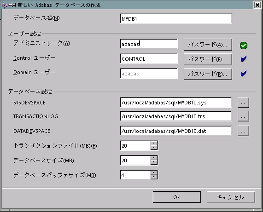
Task: Click the green checkmark status icon beside Administrator
Action: (x=243, y=46)
